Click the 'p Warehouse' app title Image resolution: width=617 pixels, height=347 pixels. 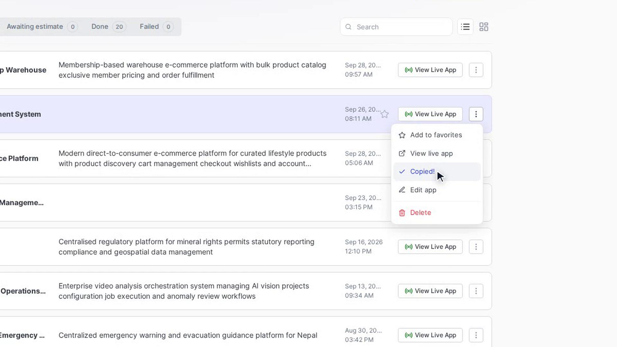(x=23, y=70)
